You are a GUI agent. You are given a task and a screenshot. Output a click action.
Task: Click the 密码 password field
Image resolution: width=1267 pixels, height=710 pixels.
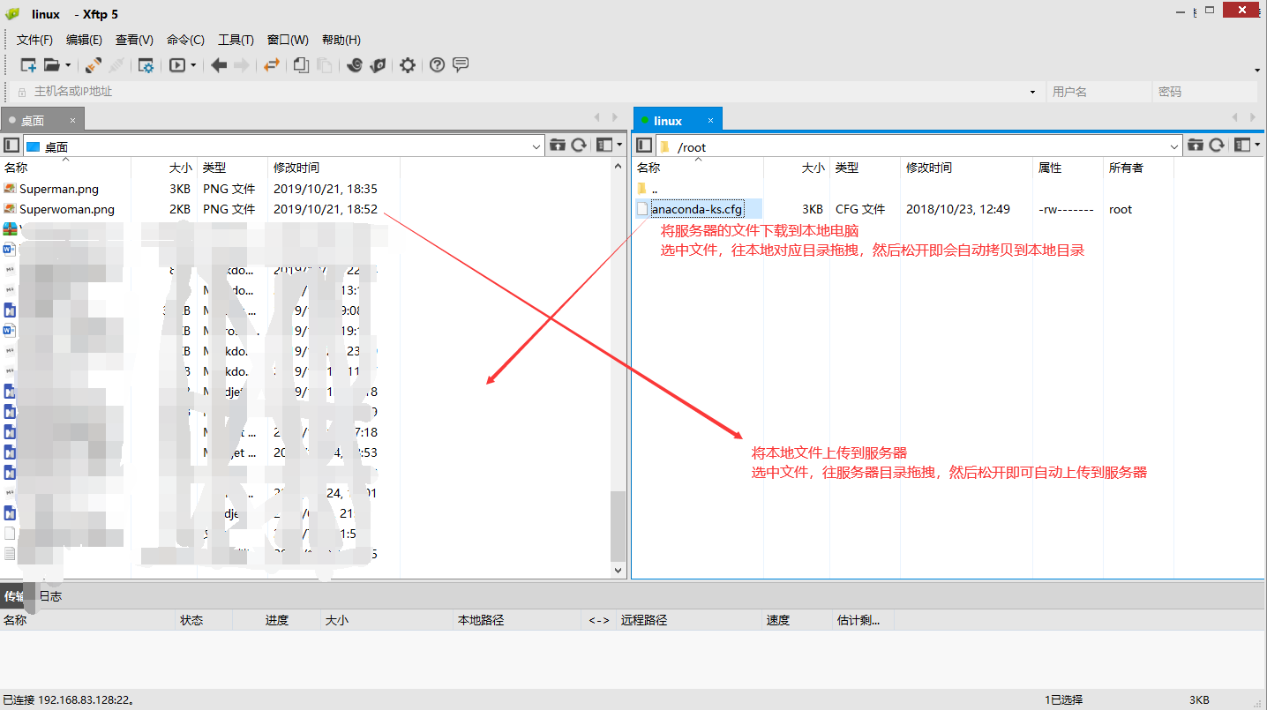(x=1204, y=92)
